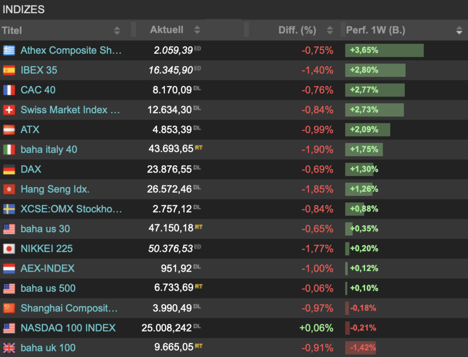
Task: Select the Spanish flag icon beside IBEX 35
Action: click(9, 70)
